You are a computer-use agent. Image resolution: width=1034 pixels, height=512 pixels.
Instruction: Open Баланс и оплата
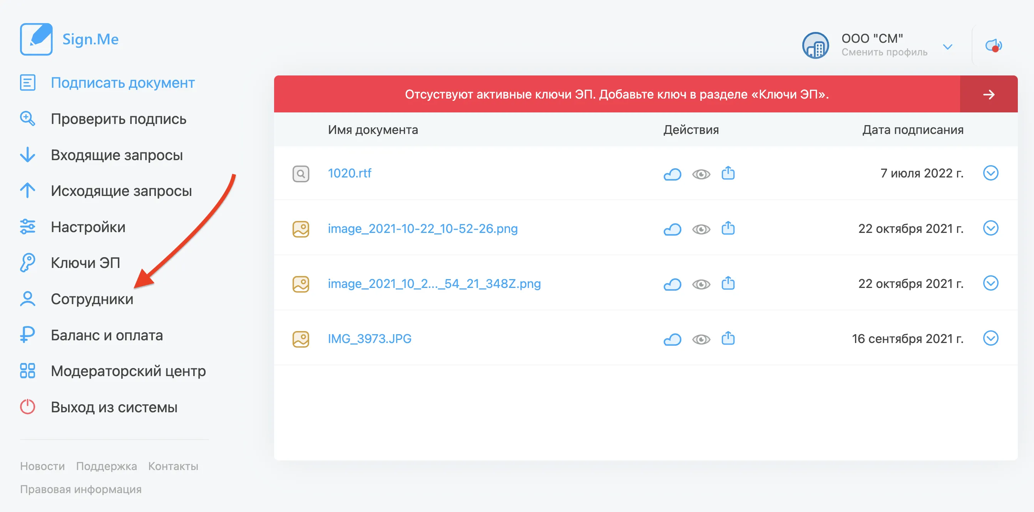(107, 335)
